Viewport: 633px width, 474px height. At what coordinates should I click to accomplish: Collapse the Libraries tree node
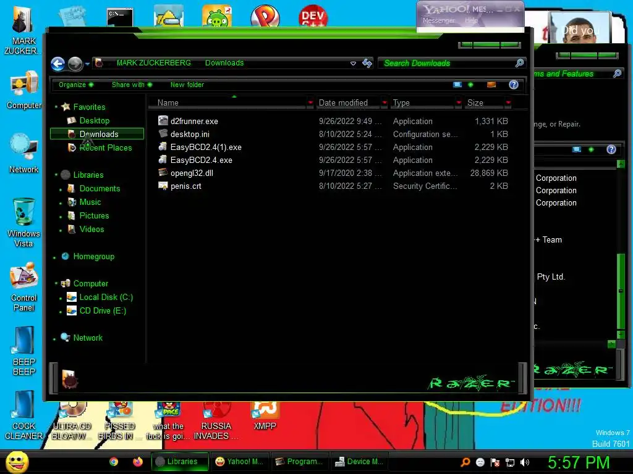click(x=56, y=175)
